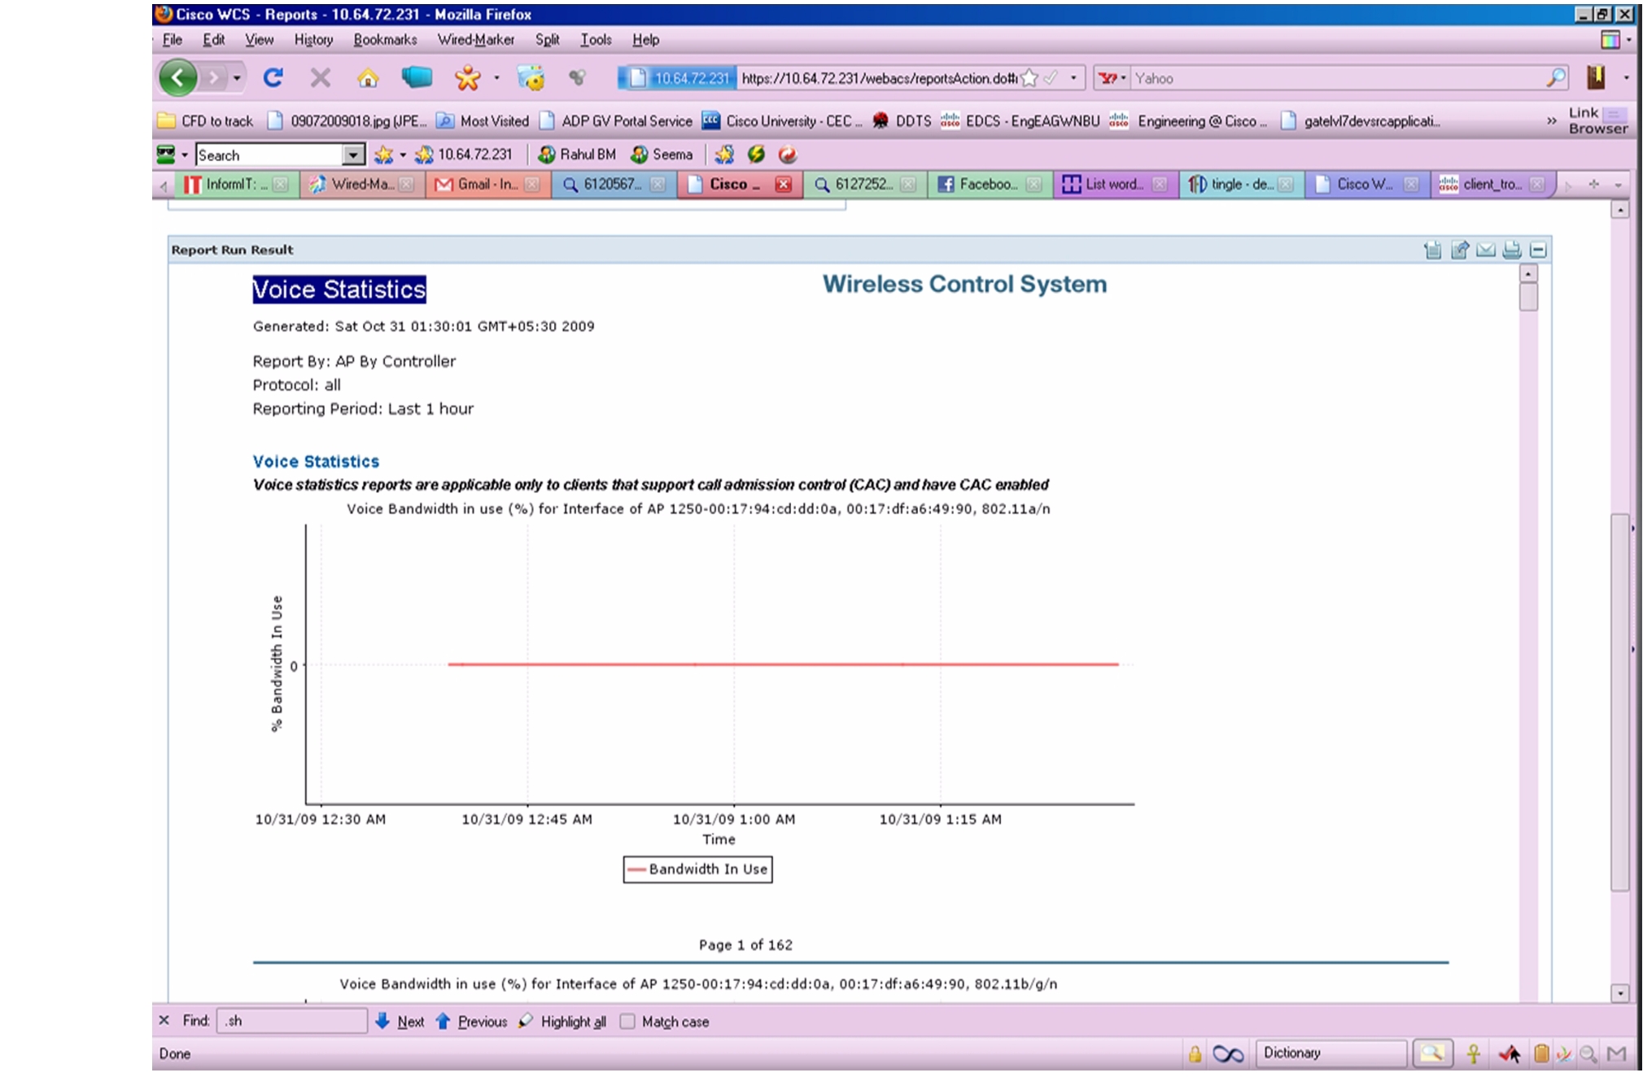1643x1077 pixels.
Task: Open the dropdown beside the orange star icon
Action: [x=496, y=78]
